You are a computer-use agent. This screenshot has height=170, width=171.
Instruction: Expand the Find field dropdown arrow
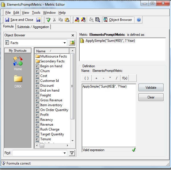click(65, 153)
